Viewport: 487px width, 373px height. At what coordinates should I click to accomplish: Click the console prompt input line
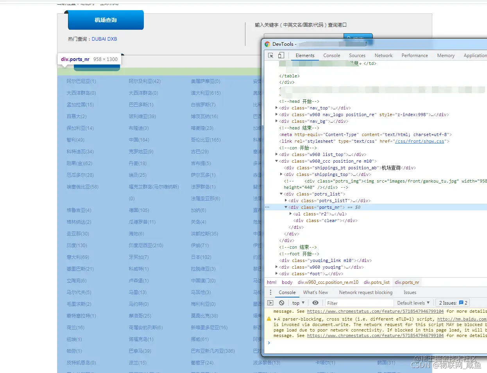click(379, 343)
